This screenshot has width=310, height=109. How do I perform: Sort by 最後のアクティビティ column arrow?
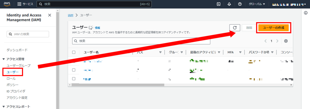(x=219, y=52)
